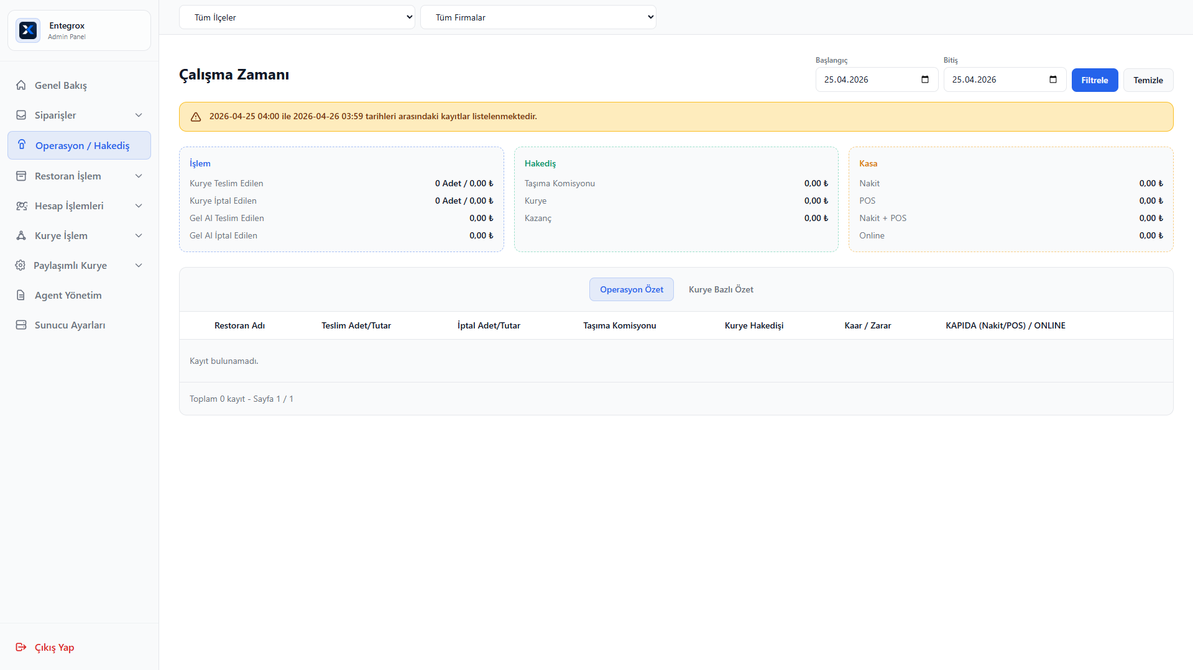Click the Kurye Hakedişi column header
Screen dimensions: 1193x670
(x=754, y=325)
